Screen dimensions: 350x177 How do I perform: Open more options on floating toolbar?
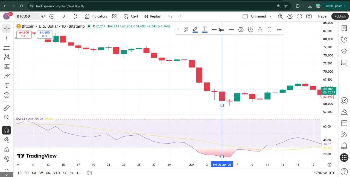coord(279,30)
